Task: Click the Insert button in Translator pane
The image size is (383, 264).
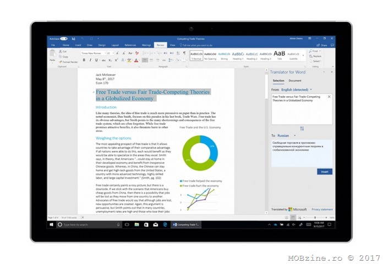Action: coord(325,172)
